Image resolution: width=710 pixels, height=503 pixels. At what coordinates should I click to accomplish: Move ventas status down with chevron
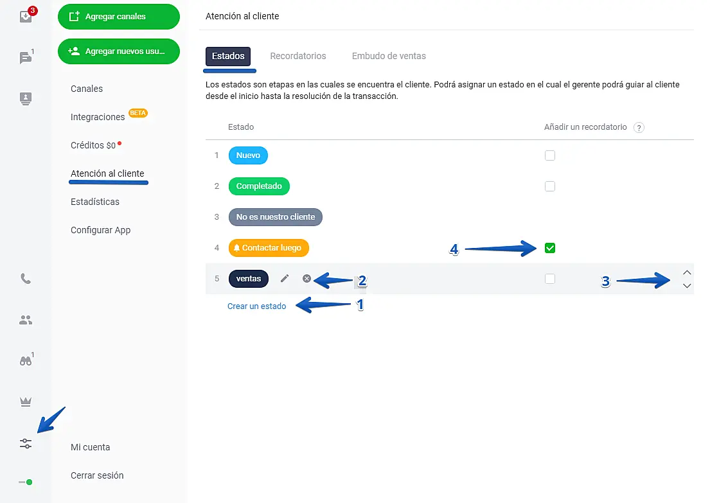tap(687, 286)
